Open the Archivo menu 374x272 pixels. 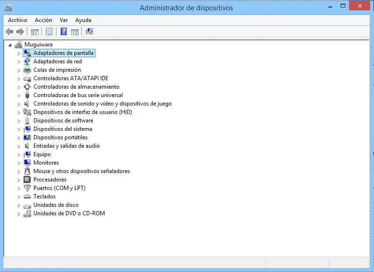pyautogui.click(x=18, y=20)
